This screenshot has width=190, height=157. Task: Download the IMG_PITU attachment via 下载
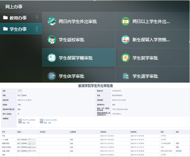point(28,123)
